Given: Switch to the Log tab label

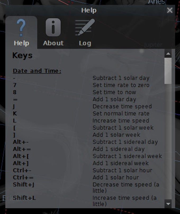Looking at the screenshot, I should pos(85,43).
